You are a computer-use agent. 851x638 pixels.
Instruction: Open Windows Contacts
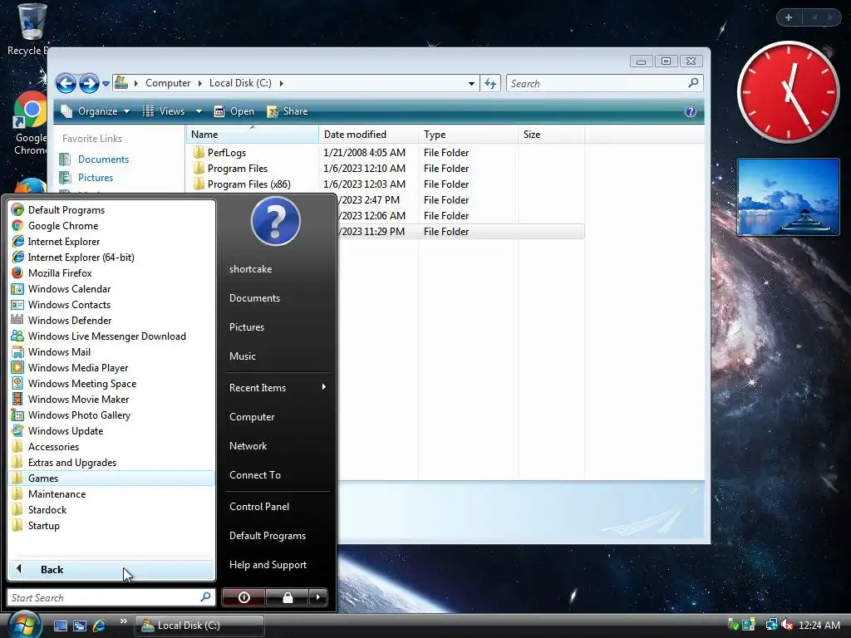112,304
